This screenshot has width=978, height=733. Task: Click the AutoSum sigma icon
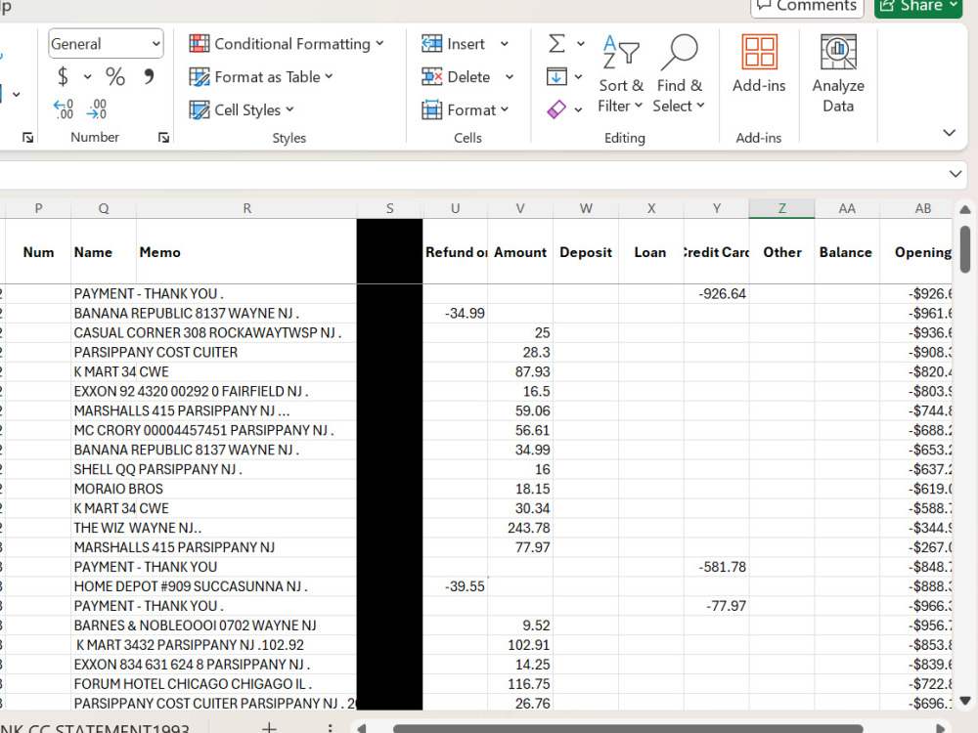(x=557, y=44)
